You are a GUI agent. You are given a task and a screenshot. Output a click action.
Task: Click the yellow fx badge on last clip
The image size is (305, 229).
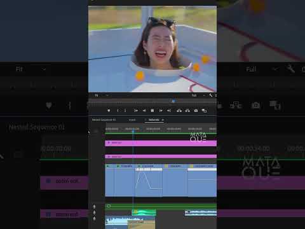191,166
